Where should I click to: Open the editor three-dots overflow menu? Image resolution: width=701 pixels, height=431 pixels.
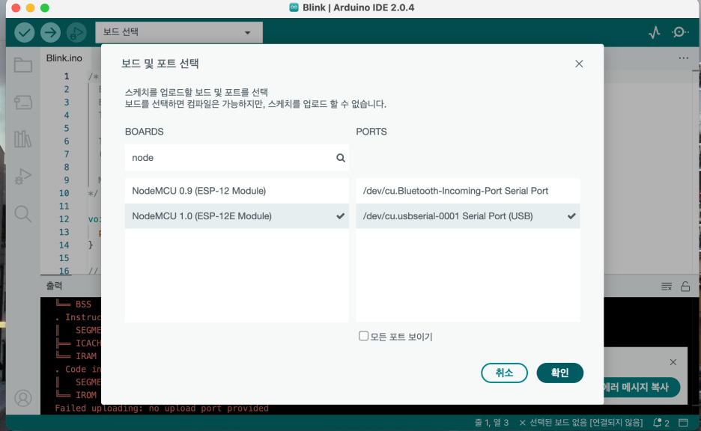(x=683, y=58)
